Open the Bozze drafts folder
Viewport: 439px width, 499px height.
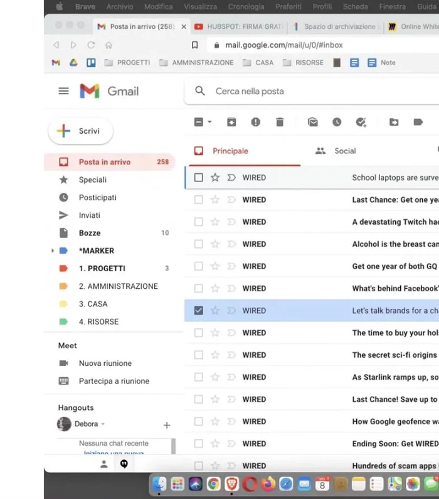coord(110,233)
